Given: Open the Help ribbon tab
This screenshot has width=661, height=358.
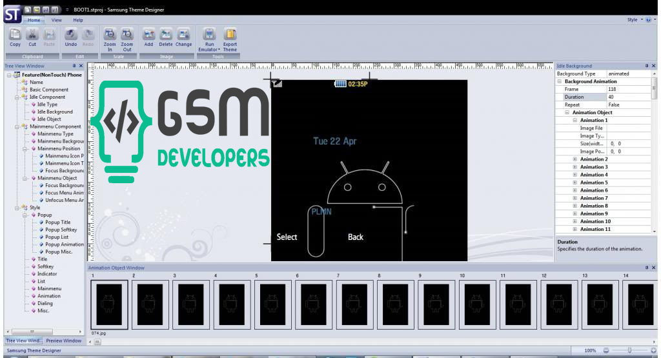Looking at the screenshot, I should pos(78,20).
